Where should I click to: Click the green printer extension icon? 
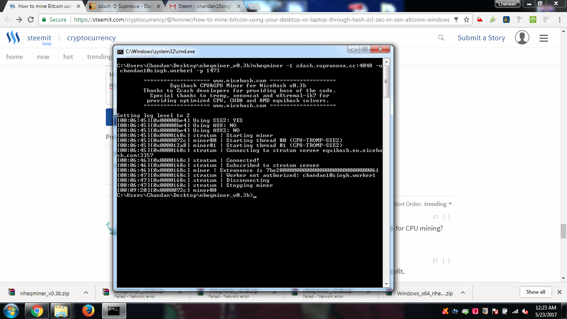click(533, 20)
